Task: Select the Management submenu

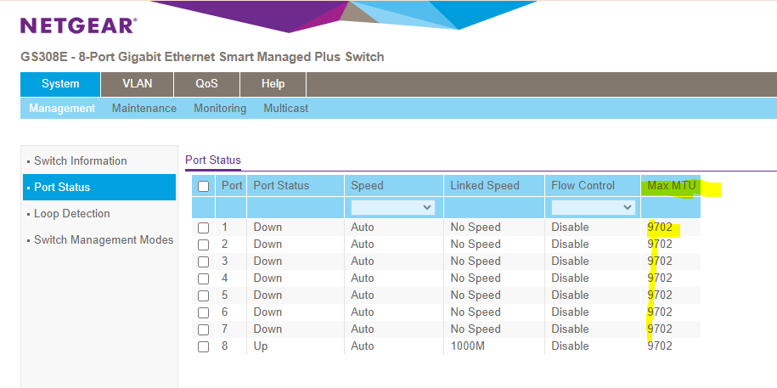Action: click(62, 108)
